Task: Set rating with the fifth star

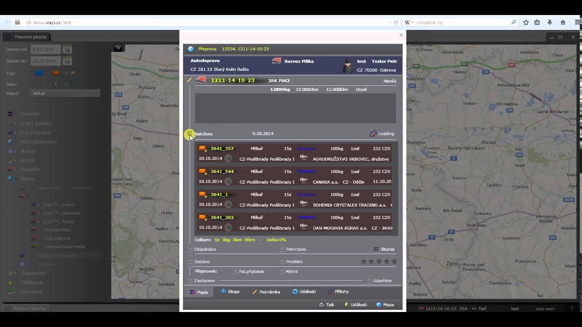Action: [394, 262]
